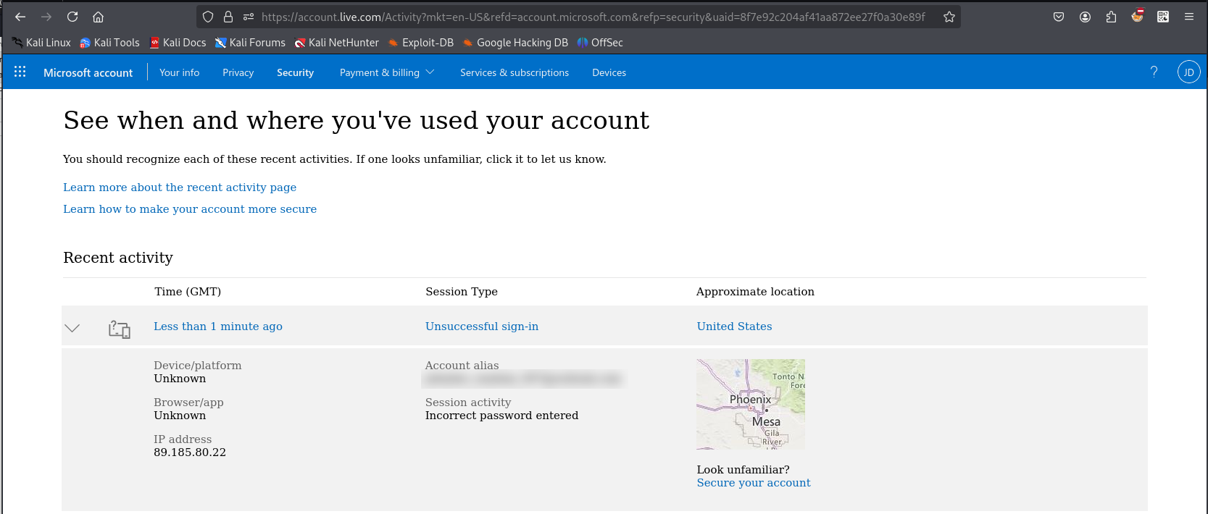This screenshot has width=1208, height=514.
Task: Click the Look unfamiliar? text
Action: pyautogui.click(x=743, y=470)
